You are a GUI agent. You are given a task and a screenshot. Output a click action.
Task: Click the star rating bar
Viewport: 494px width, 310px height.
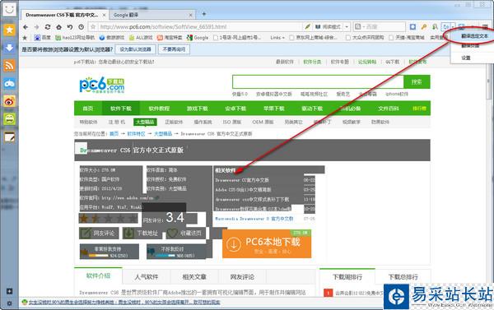pos(108,218)
